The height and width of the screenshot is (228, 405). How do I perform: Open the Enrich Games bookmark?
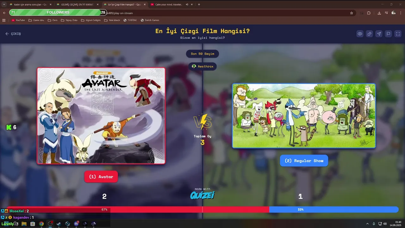tap(150, 20)
